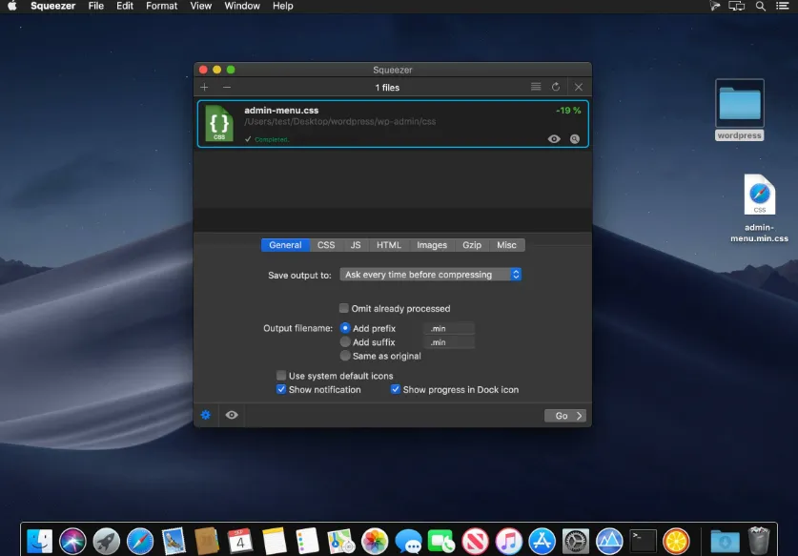Select the Add prefix radio button
The image size is (798, 556).
point(345,328)
